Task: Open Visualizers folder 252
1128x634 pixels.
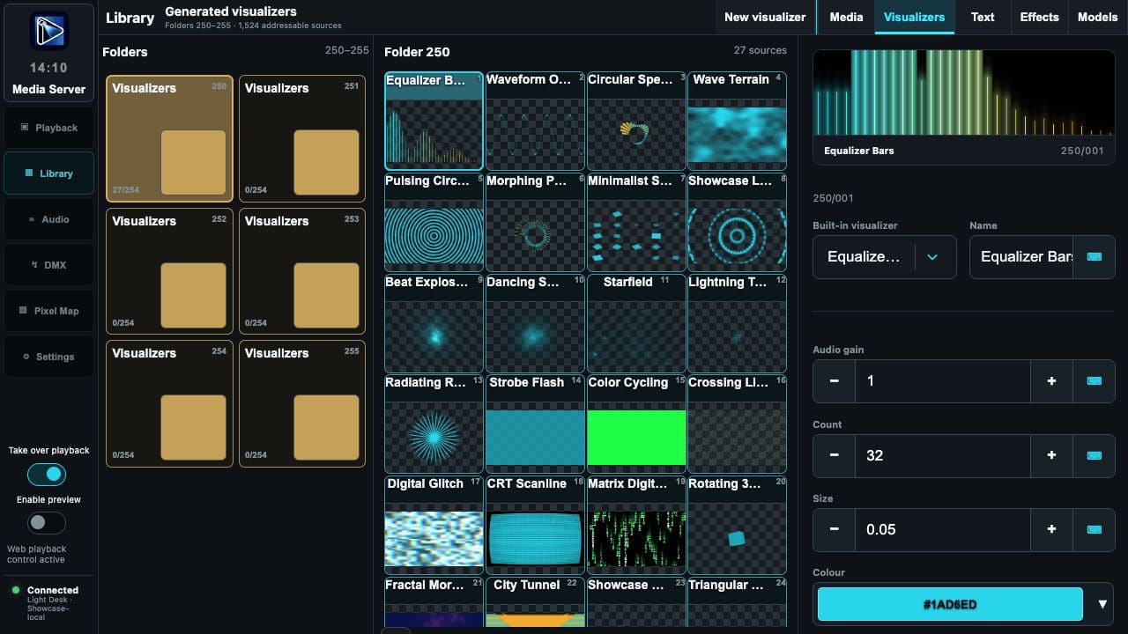Action: click(169, 271)
